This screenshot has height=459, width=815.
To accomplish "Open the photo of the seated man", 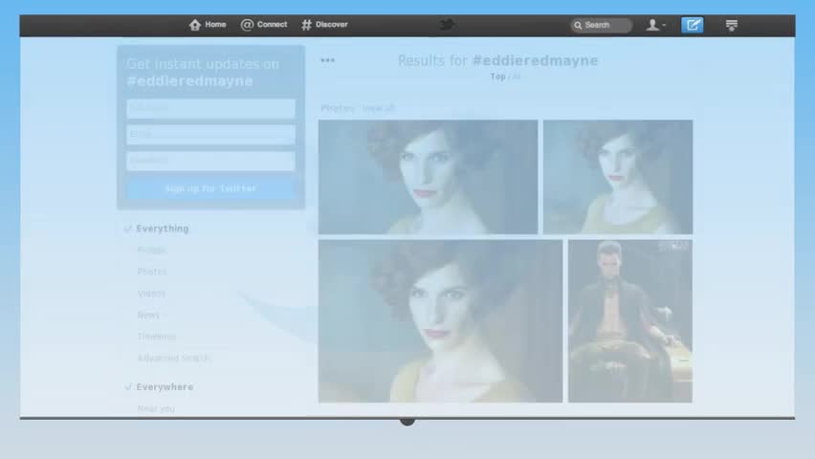I will [630, 320].
